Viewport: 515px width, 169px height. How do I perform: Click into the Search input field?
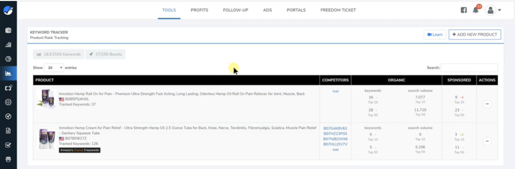(x=470, y=68)
